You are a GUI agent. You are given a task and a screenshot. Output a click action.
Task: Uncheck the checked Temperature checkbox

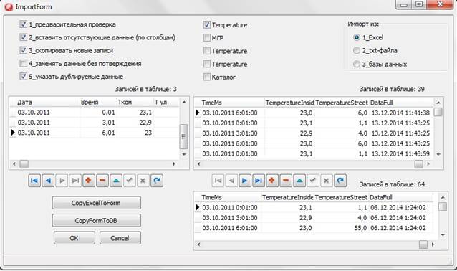point(206,25)
